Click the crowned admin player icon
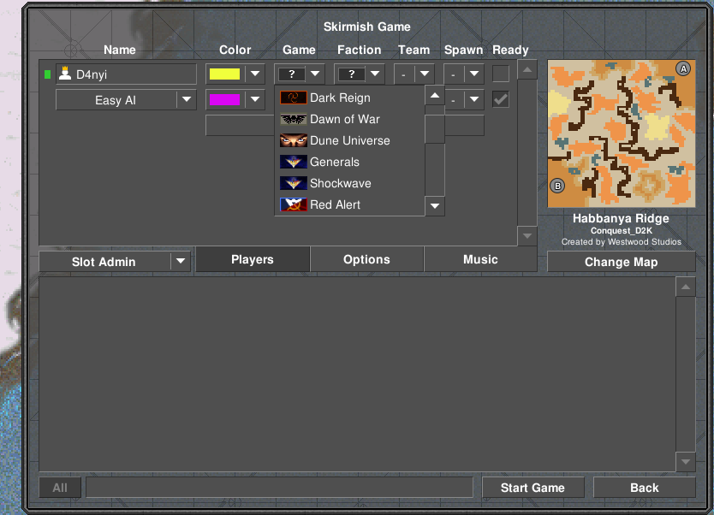714x515 pixels. 65,74
